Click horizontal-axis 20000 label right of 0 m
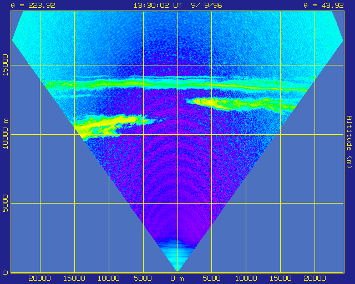 (x=315, y=278)
